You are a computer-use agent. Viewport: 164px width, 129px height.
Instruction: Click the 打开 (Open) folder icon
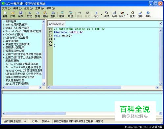pyautogui.click(x=13, y=14)
